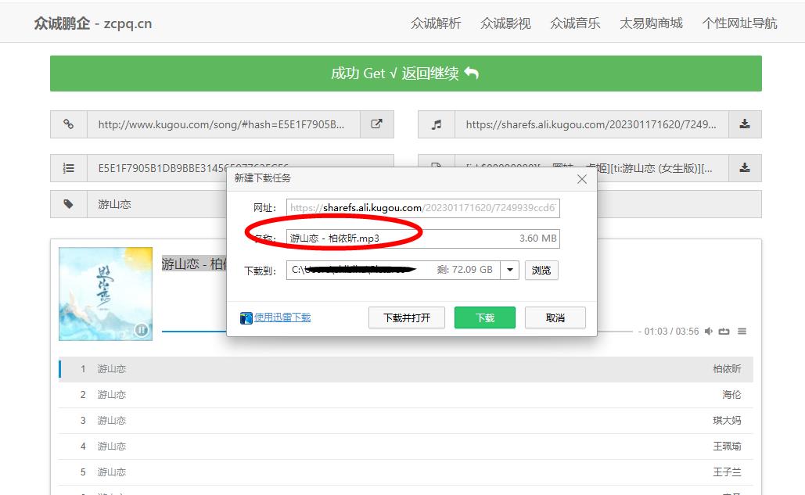
Task: Open the kugou song URL in new window
Action: tap(376, 124)
